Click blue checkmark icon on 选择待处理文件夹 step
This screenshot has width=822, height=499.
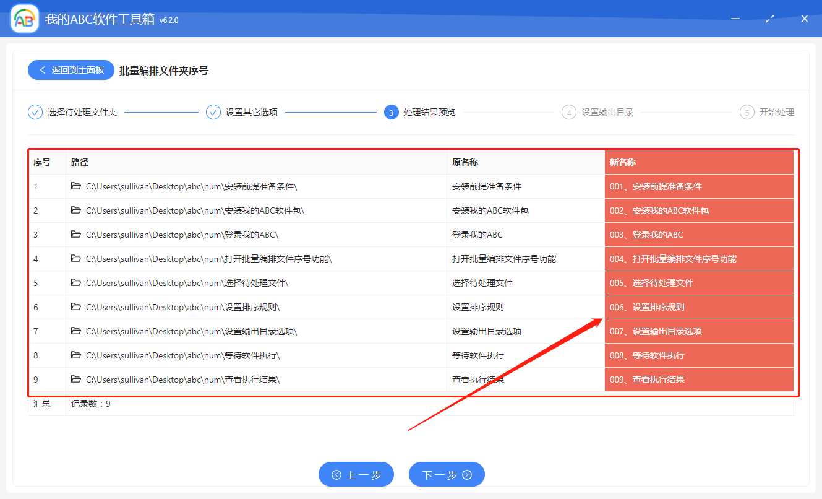pos(35,112)
